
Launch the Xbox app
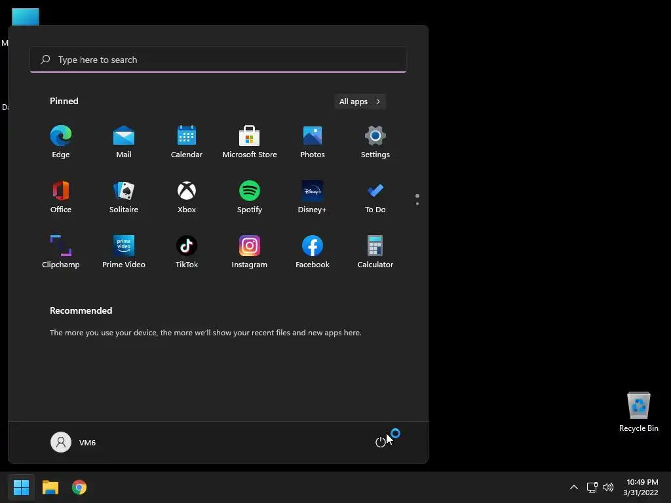187,197
